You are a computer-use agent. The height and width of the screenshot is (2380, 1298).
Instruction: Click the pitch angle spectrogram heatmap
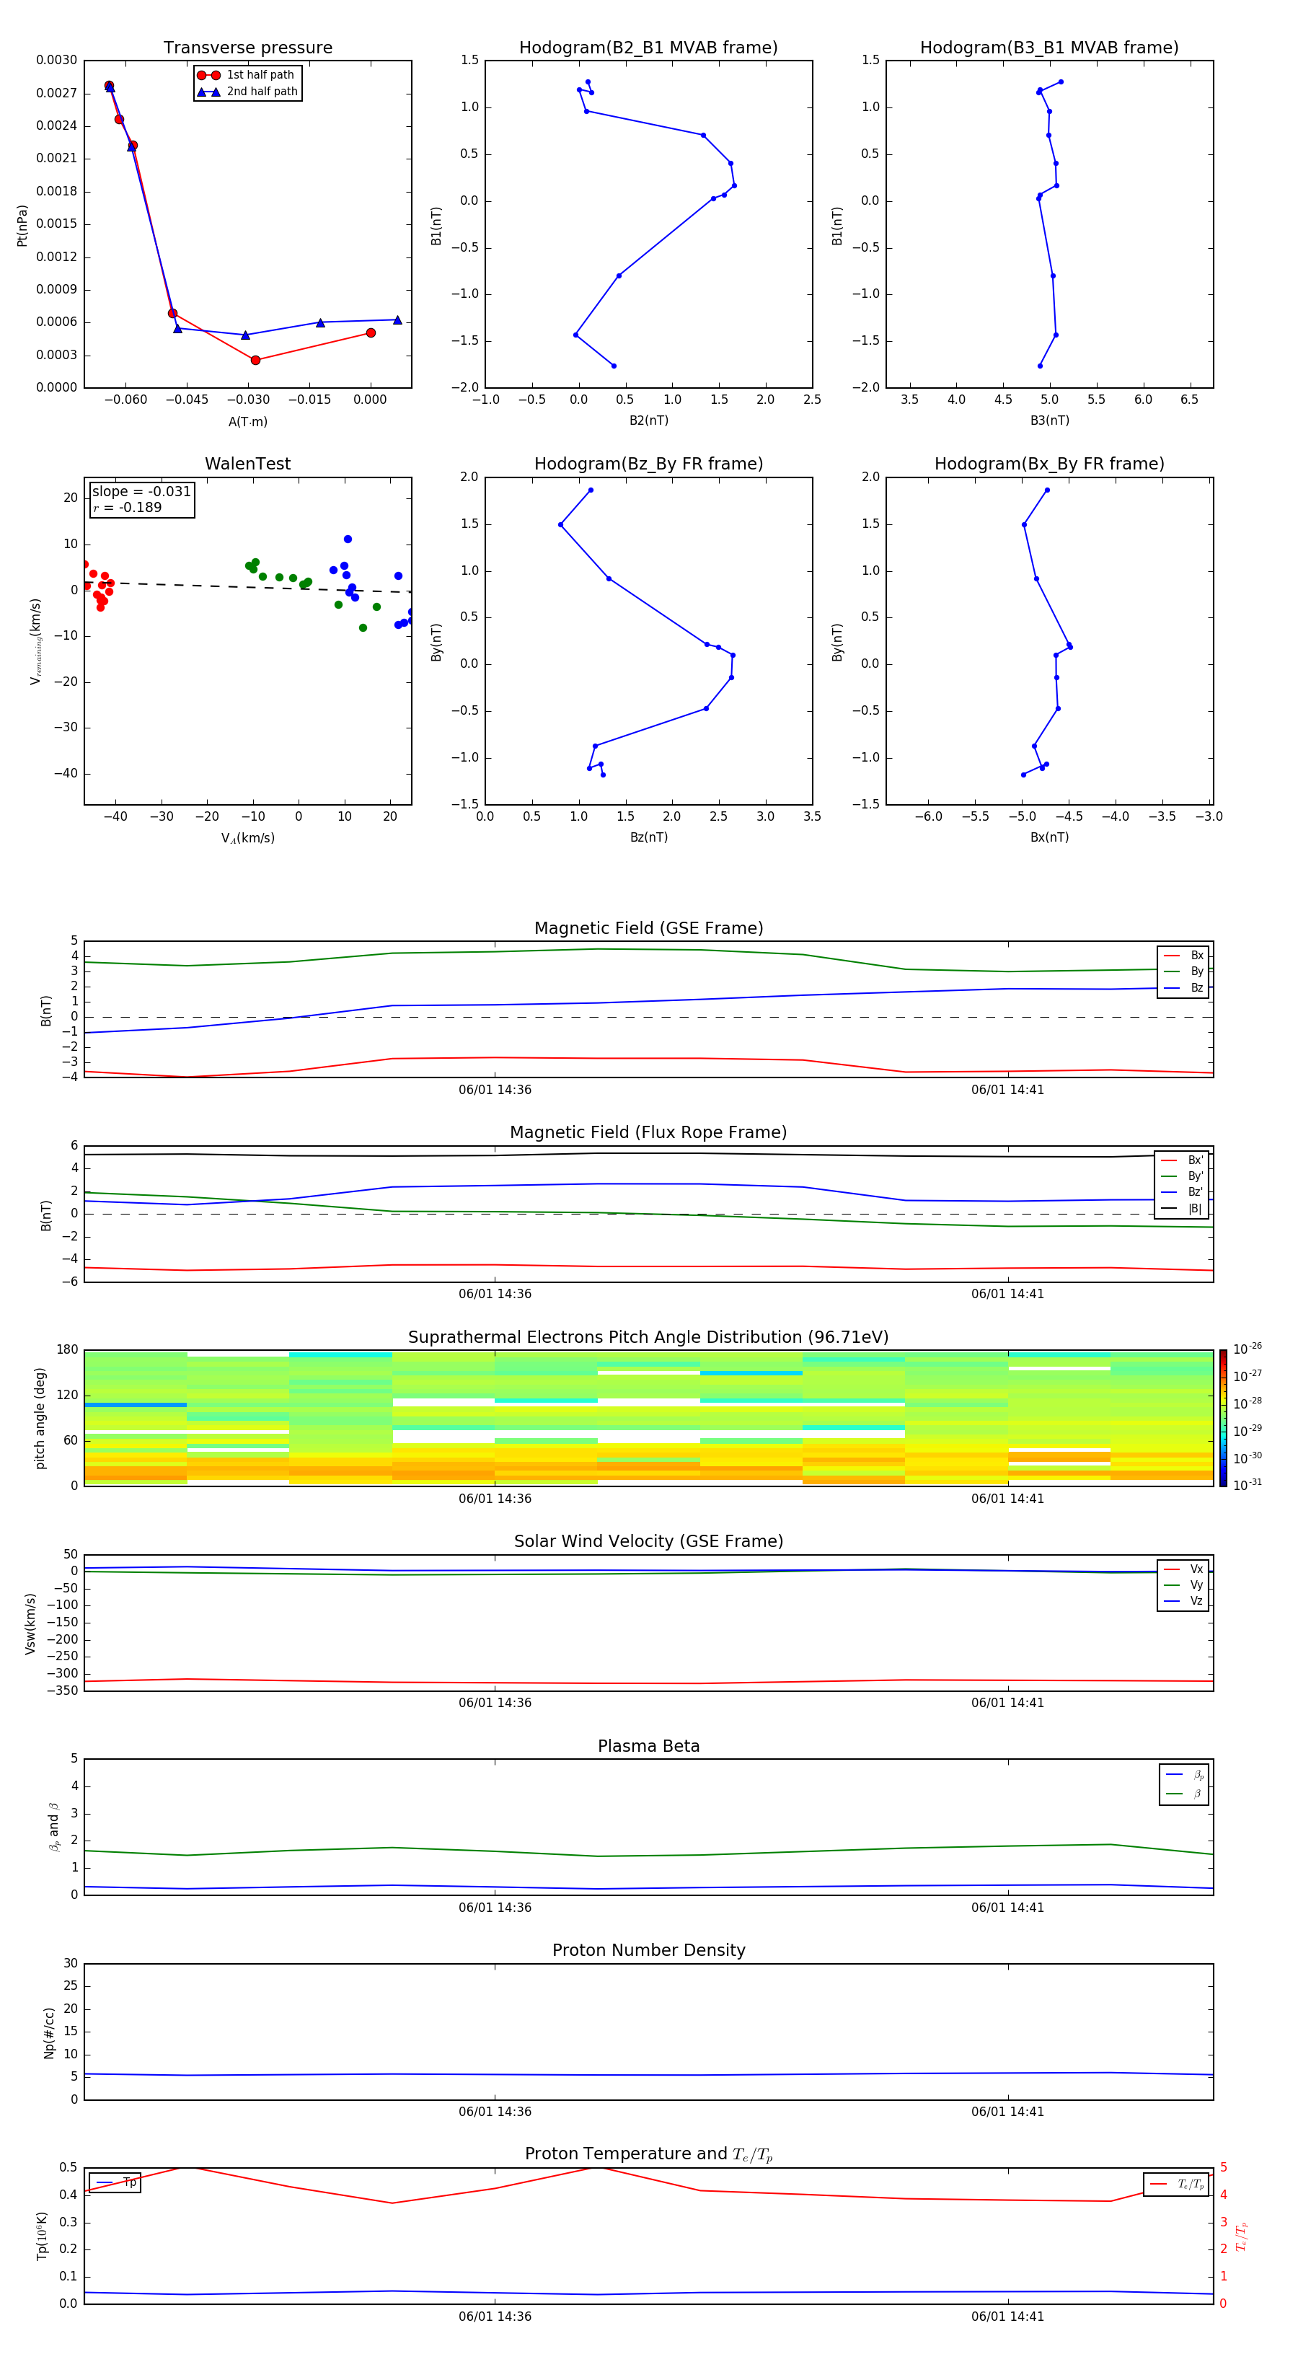648,1418
